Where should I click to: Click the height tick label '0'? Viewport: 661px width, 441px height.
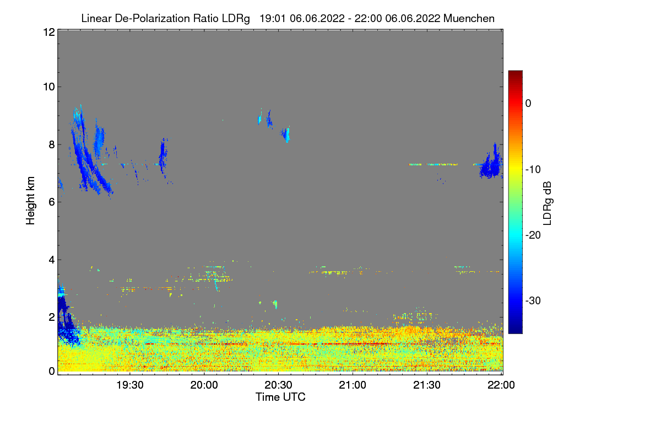[x=51, y=370]
